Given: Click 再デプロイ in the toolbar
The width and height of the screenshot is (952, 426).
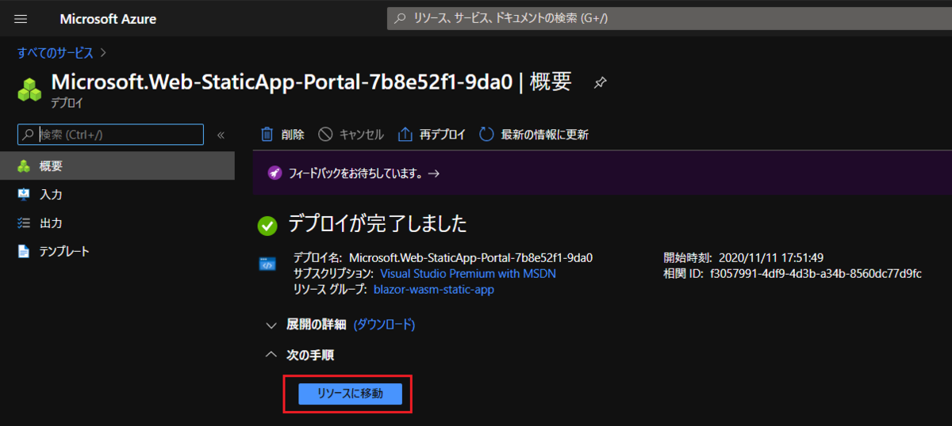Looking at the screenshot, I should tap(432, 135).
